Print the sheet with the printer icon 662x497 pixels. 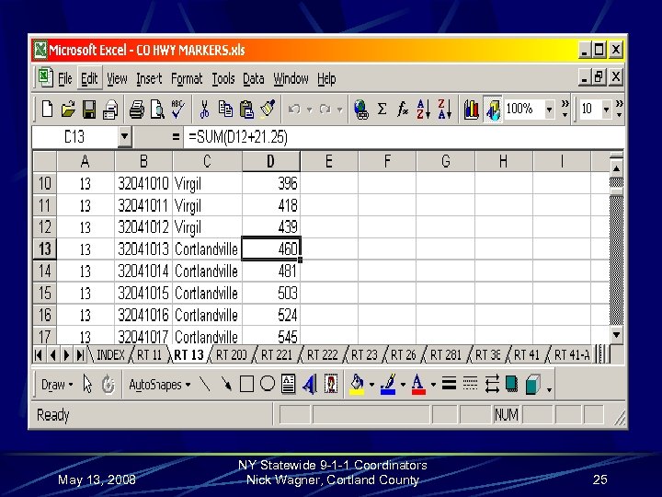136,110
